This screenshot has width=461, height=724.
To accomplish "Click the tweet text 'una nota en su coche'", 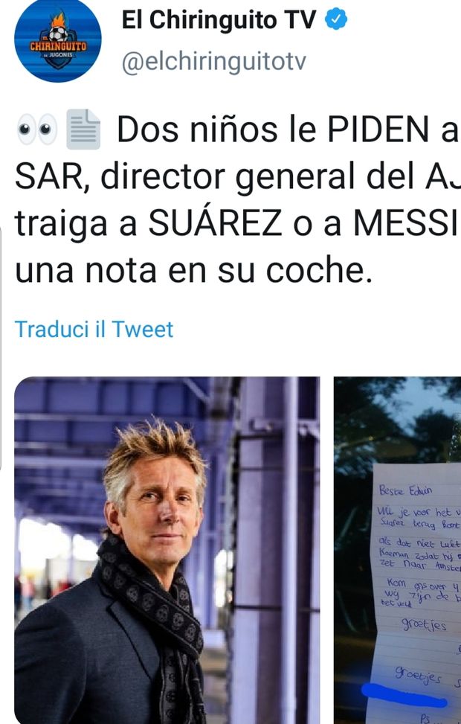I will 193,271.
